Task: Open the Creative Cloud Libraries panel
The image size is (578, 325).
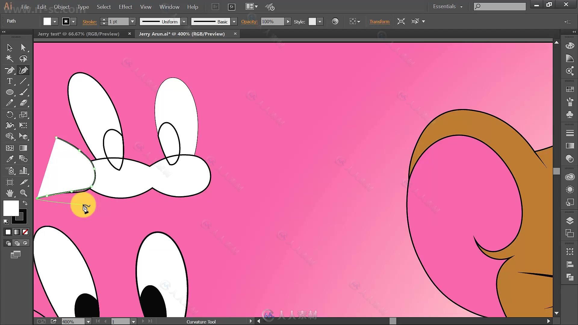Action: click(x=570, y=177)
